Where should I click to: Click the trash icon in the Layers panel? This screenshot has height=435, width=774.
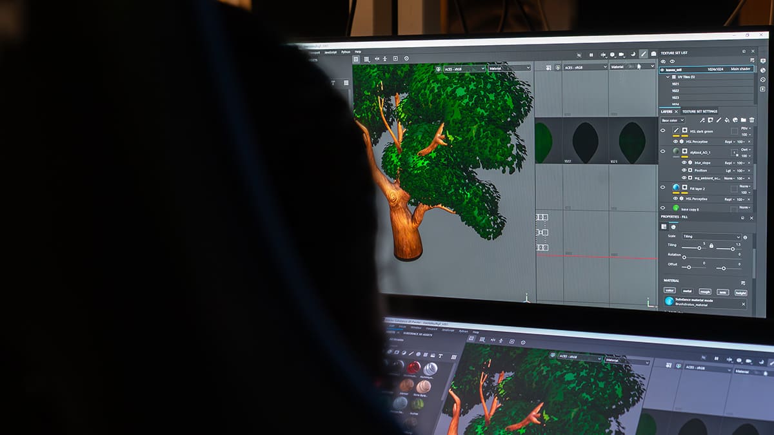[x=751, y=120]
